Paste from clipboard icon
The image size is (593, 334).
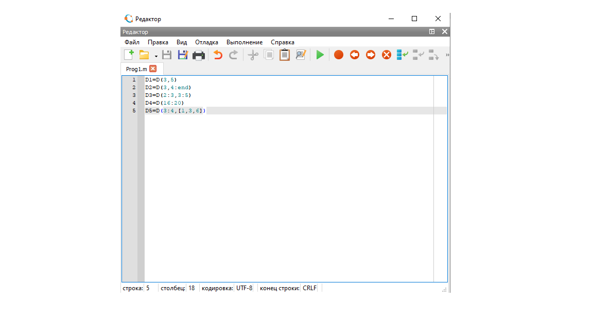tap(285, 55)
